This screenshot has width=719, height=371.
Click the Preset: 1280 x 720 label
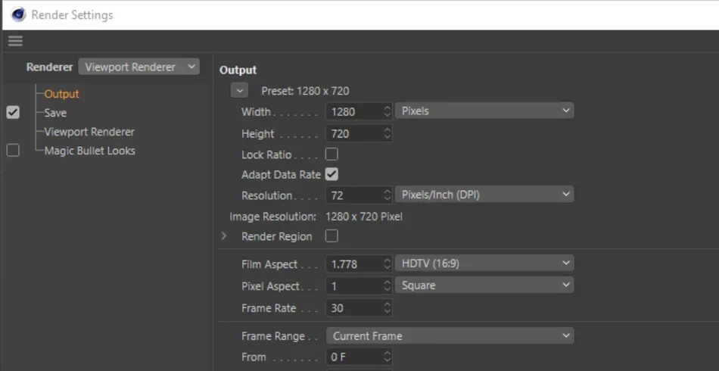coord(306,91)
